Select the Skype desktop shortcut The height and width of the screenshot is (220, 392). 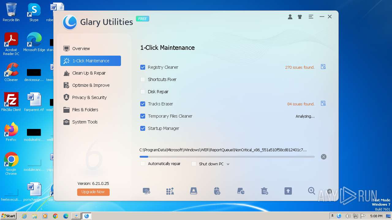point(34,12)
